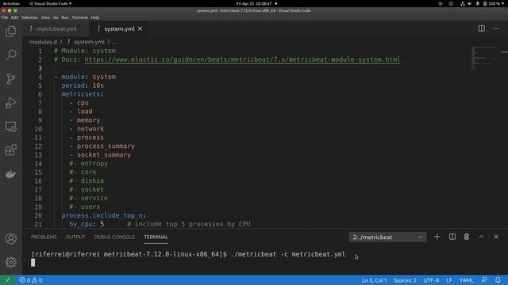Screen dimensions: 508x285
Task: Show errors and warnings count
Action: [x=31, y=280]
